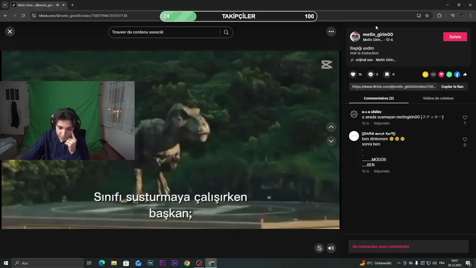Close the Metin Girin TikTok browser tab
The image size is (476, 268).
pyautogui.click(x=64, y=5)
